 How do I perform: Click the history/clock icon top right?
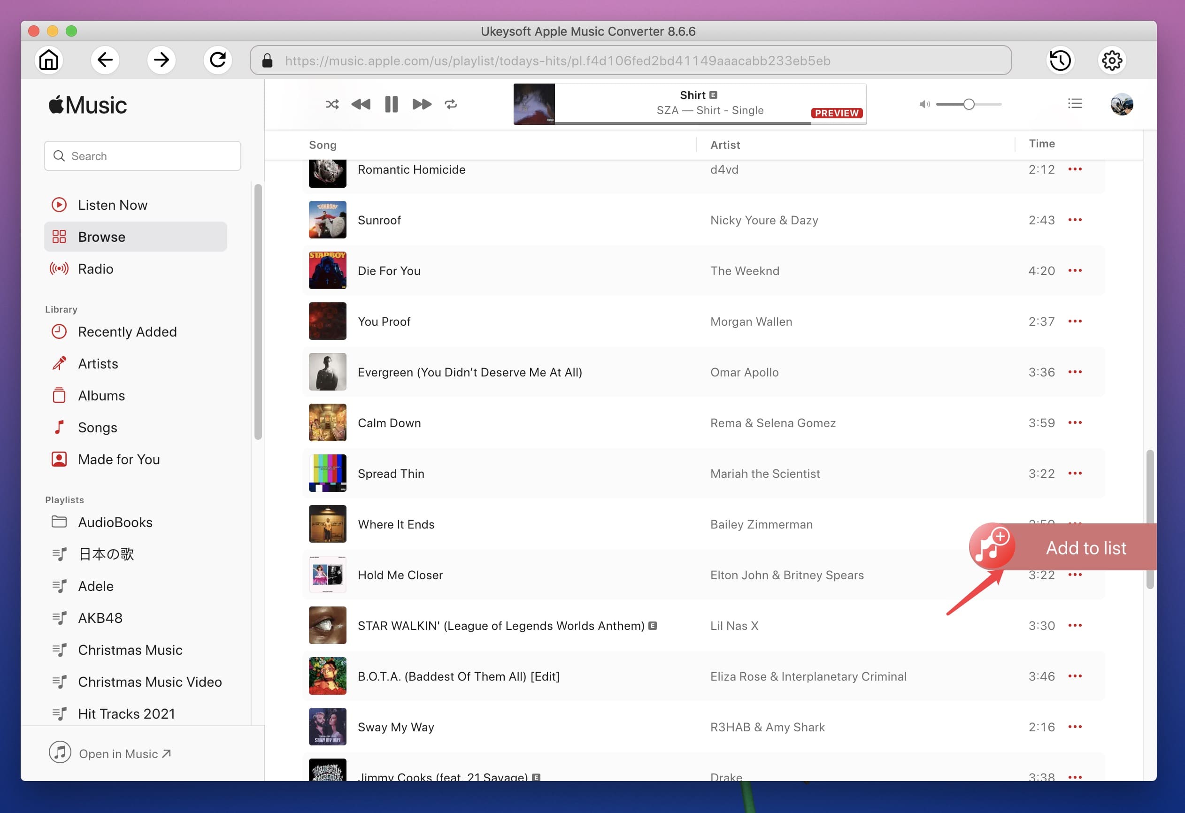pyautogui.click(x=1061, y=61)
